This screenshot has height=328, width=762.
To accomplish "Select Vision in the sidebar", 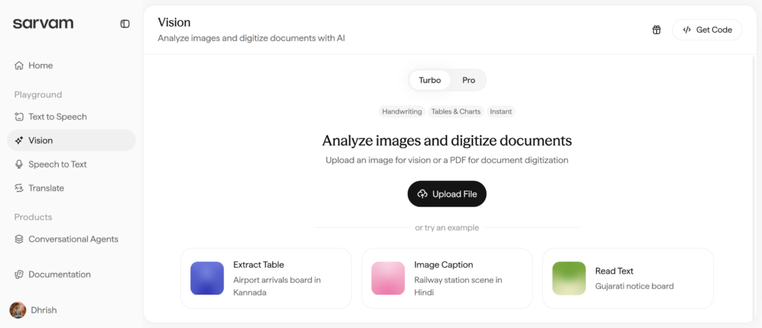I will tap(40, 141).
